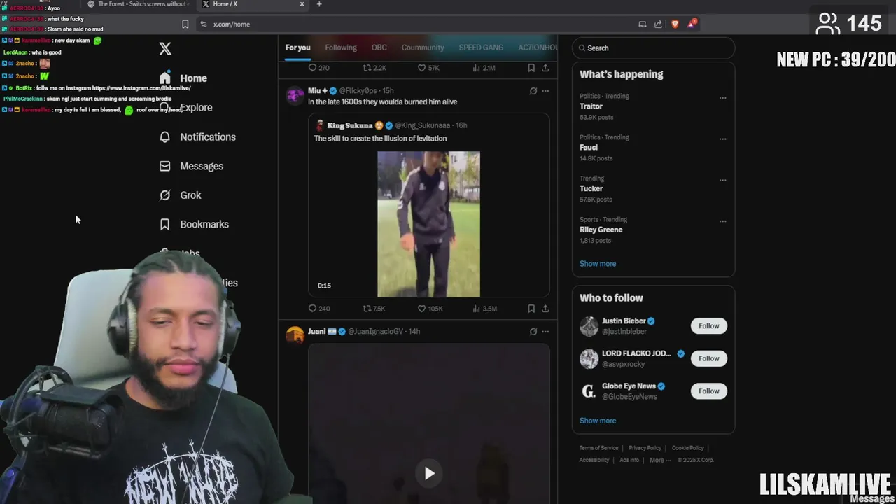Open more options on Juani's post
This screenshot has width=896, height=504.
[x=545, y=332]
